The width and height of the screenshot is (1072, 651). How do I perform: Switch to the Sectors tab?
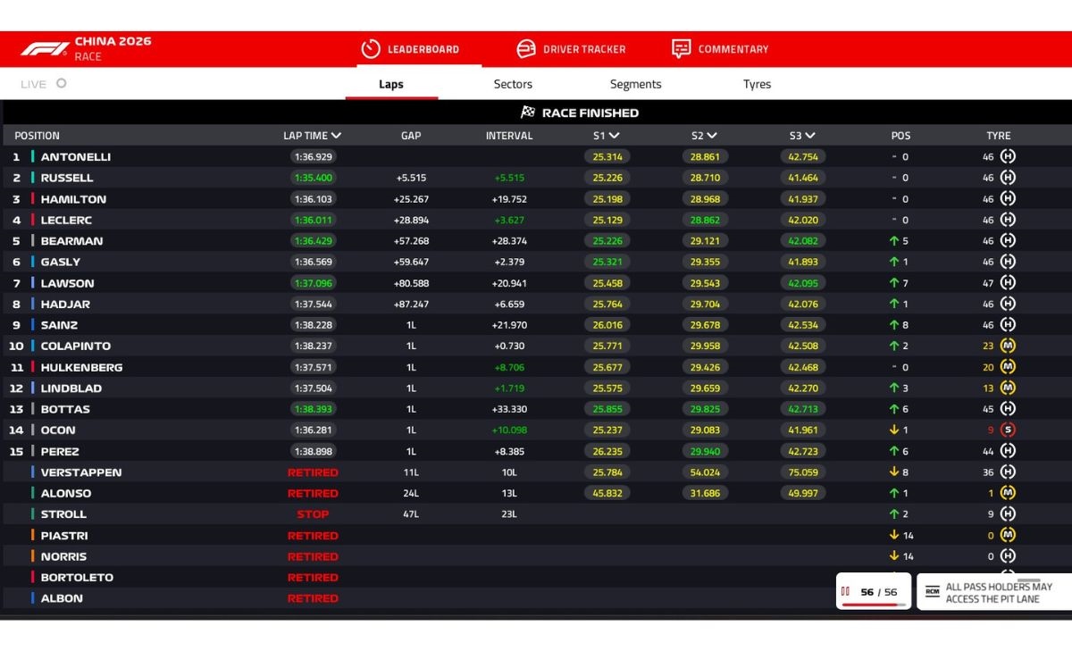pyautogui.click(x=513, y=84)
